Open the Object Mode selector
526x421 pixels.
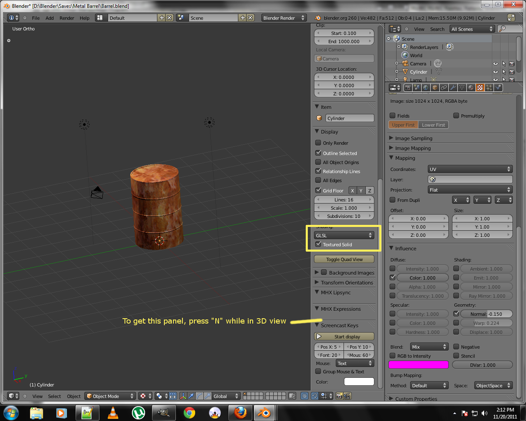110,396
